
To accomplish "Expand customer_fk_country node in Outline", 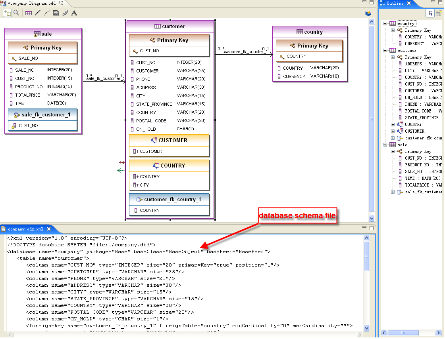I will (393, 138).
